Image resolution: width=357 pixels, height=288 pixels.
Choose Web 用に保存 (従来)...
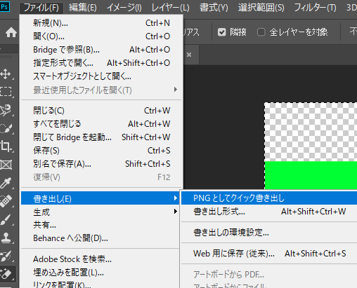point(269,254)
